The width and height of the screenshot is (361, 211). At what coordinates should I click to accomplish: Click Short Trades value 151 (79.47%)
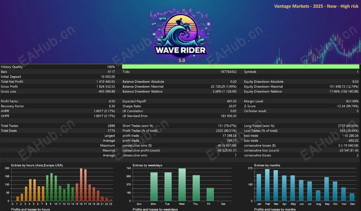pos(227,126)
